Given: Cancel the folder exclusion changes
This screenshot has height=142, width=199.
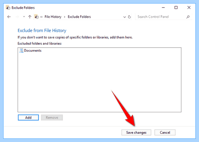Looking at the screenshot, I should point(165,132).
